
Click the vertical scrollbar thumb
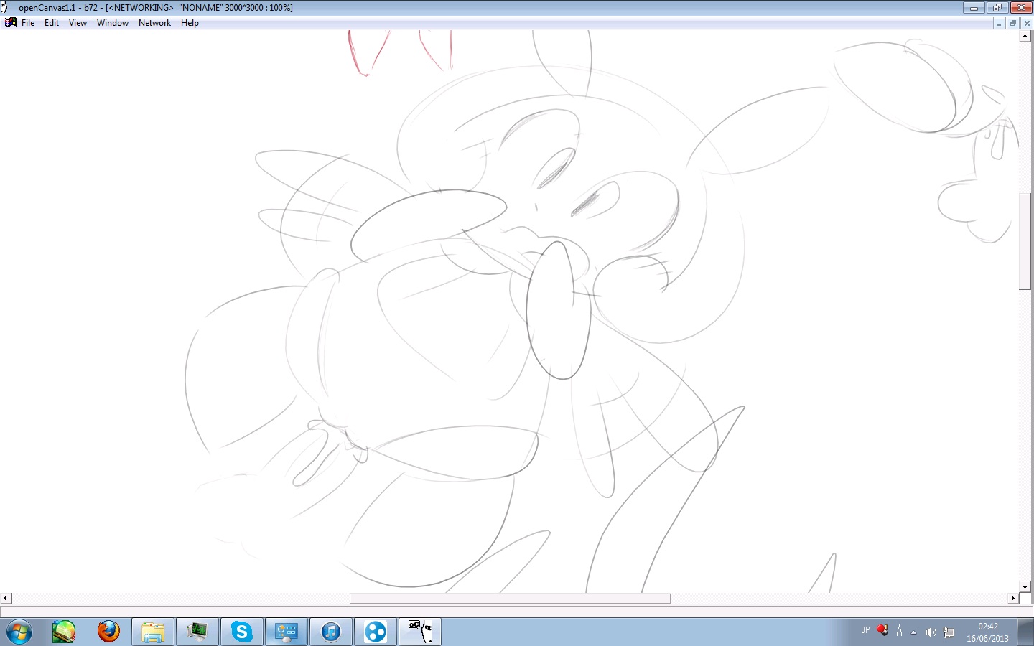point(1025,240)
